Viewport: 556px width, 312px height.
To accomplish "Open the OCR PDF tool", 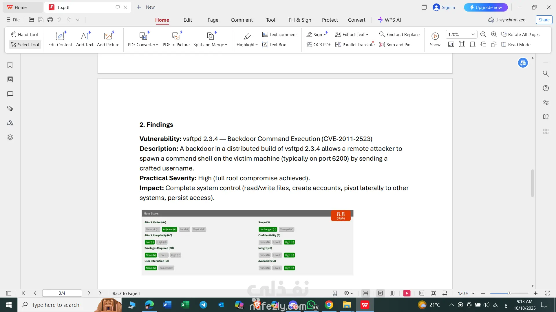I will click(x=319, y=44).
